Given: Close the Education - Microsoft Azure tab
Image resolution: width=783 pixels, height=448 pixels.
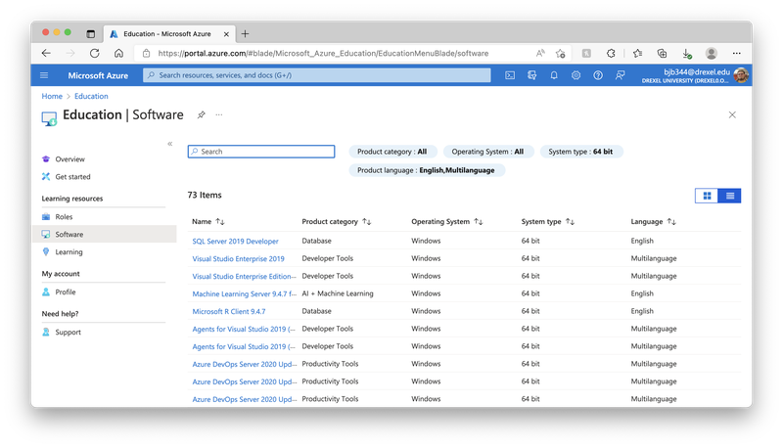Looking at the screenshot, I should [226, 34].
